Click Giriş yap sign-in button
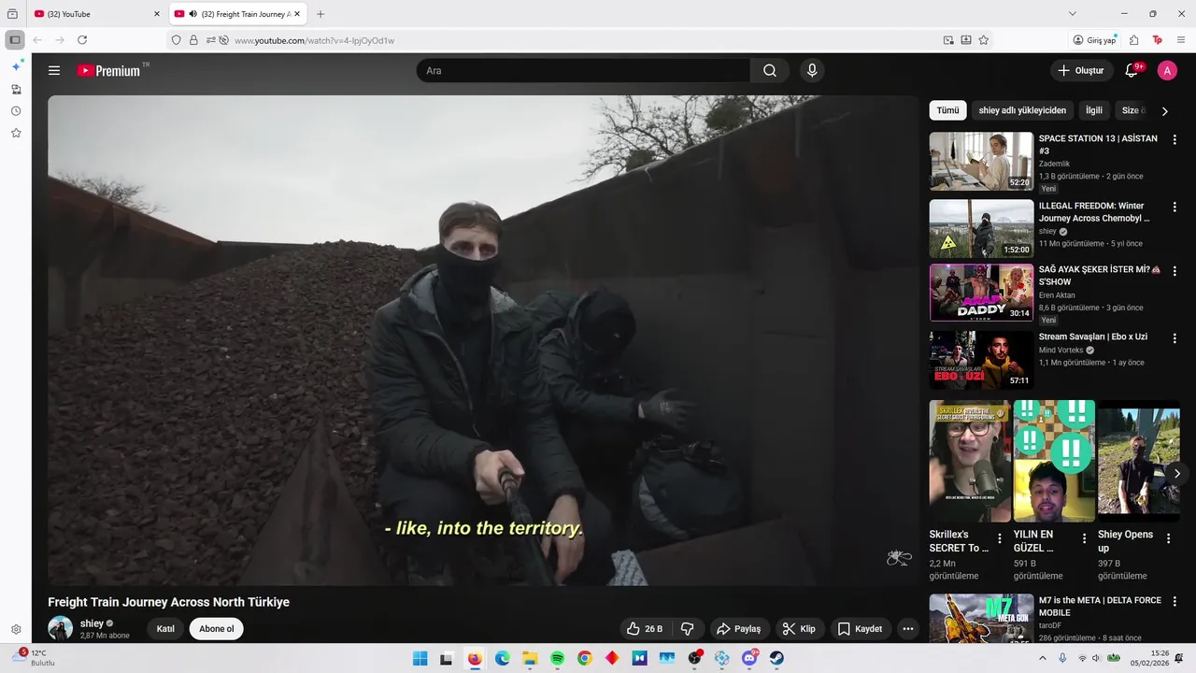 click(x=1094, y=40)
